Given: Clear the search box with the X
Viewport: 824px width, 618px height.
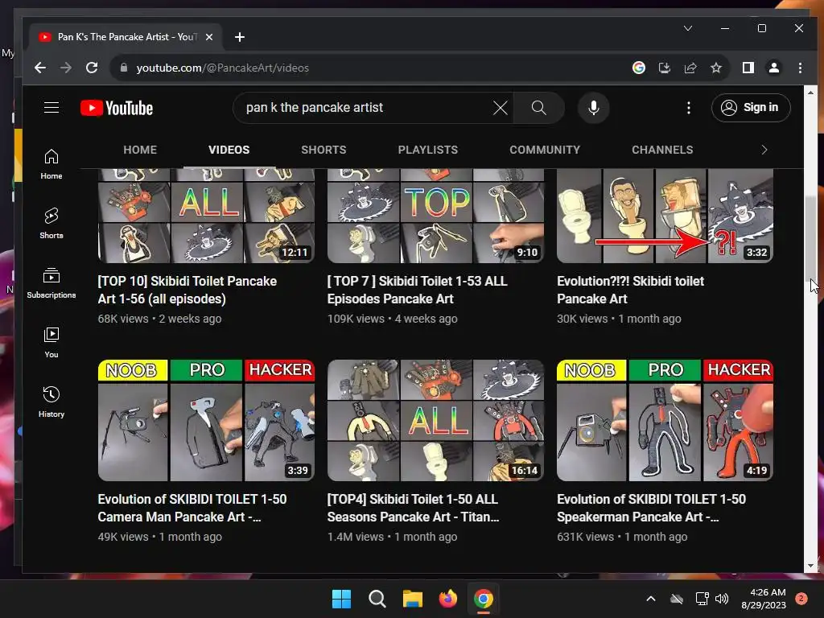Looking at the screenshot, I should (x=501, y=108).
